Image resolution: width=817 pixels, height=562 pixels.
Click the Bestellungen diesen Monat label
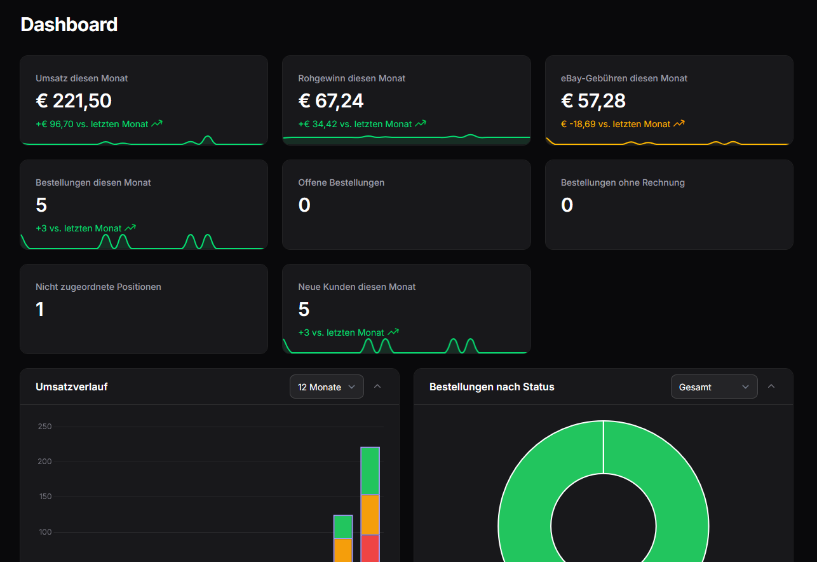coord(93,182)
